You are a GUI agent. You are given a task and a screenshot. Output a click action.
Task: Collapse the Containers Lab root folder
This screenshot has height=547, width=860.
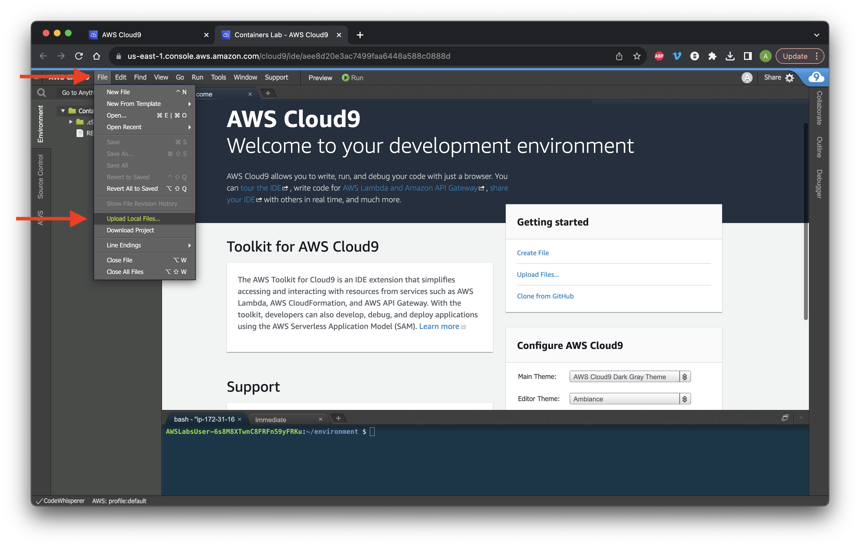[63, 111]
